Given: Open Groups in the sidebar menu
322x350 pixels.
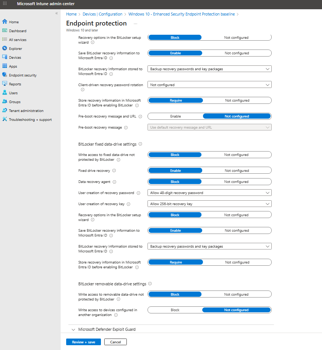Looking at the screenshot, I should [x=15, y=102].
